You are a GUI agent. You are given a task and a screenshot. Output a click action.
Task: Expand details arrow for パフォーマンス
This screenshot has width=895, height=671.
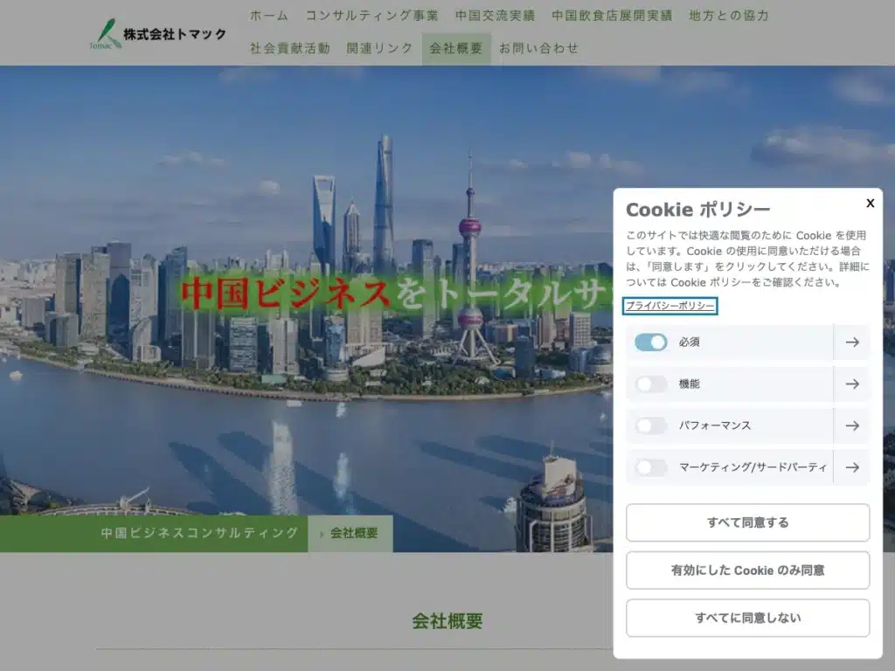[852, 425]
